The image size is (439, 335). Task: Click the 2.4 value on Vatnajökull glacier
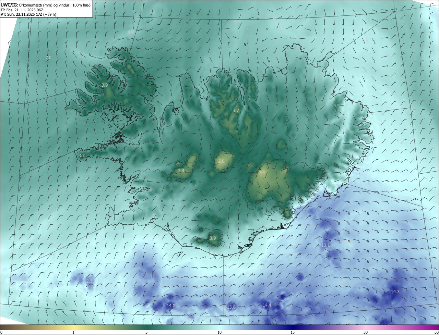262,173
